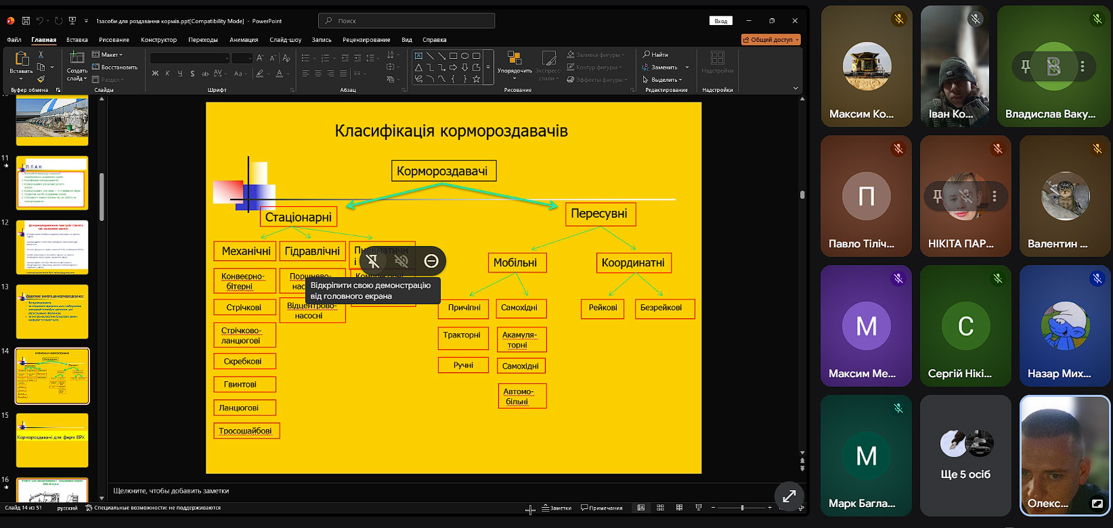Click the Cut scissors icon

click(41, 55)
